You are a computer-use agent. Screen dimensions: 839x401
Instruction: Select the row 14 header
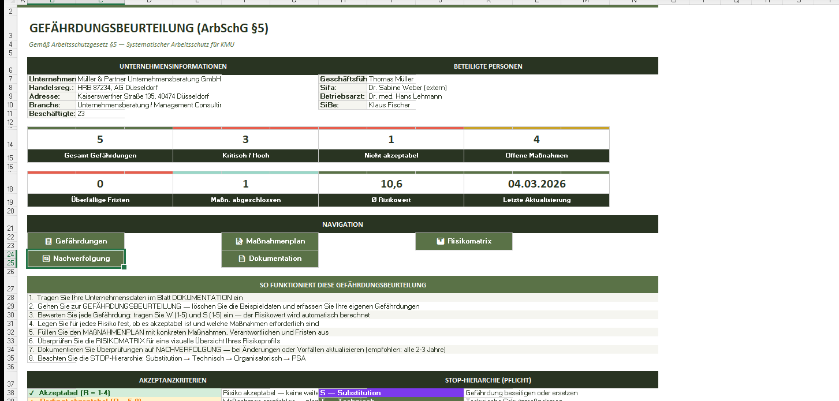(10, 144)
